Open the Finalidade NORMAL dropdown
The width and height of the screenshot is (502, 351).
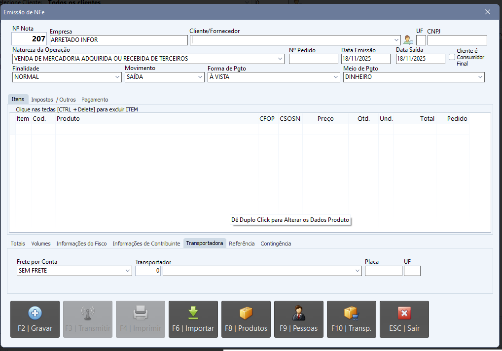(x=117, y=77)
